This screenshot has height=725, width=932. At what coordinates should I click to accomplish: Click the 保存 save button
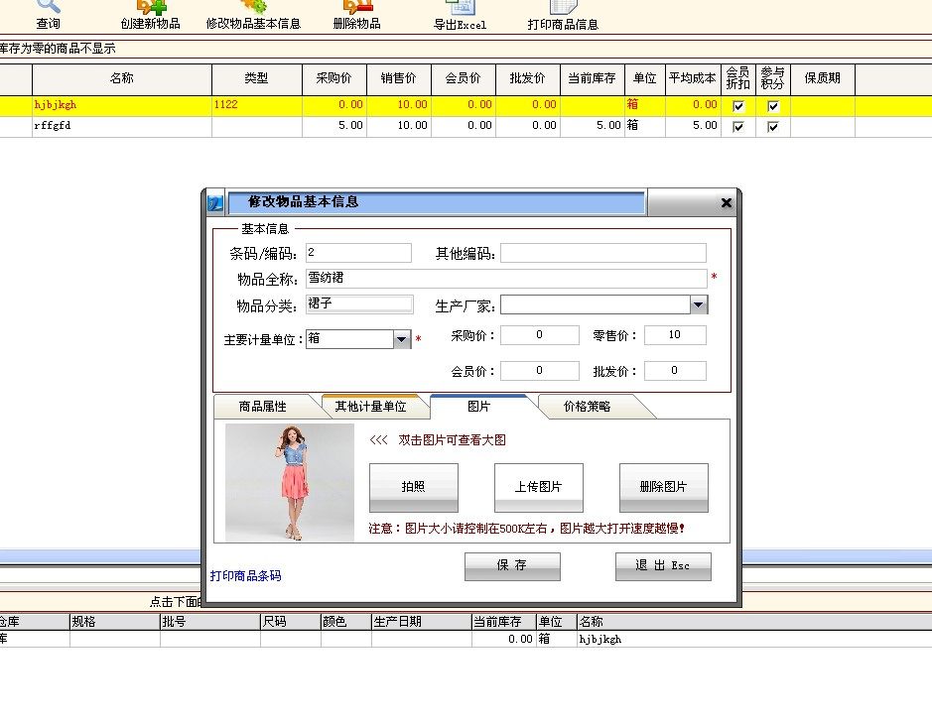coord(511,566)
